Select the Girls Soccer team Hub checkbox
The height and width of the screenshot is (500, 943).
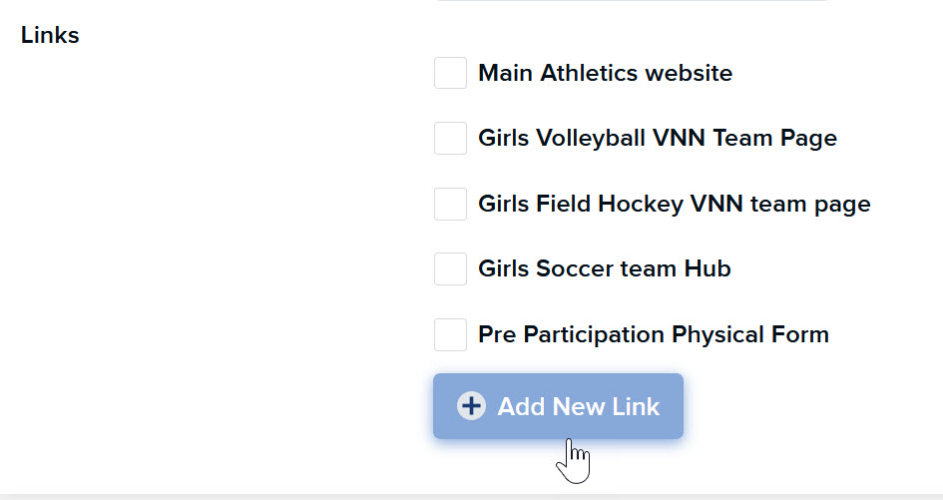tap(450, 268)
